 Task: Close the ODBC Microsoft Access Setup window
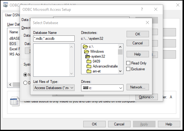coord(156,9)
